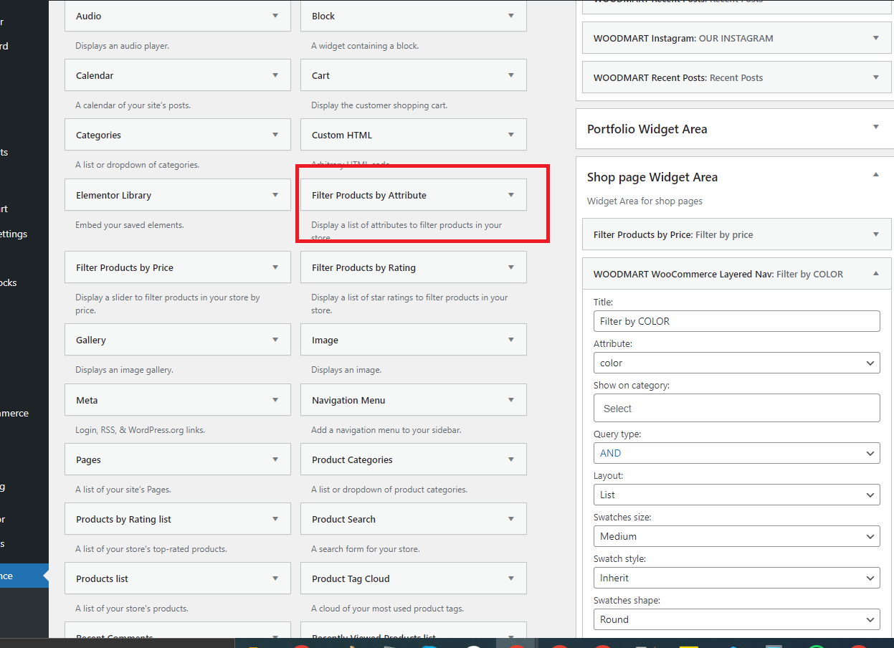Click 'Login, RSS, & WordPress.org links.' text
894x648 pixels.
(140, 430)
